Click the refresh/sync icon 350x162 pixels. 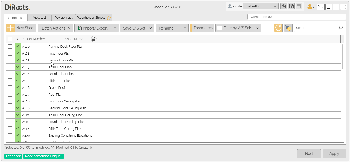278,28
